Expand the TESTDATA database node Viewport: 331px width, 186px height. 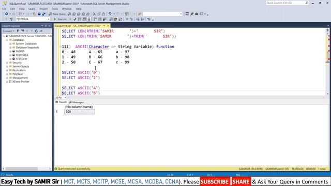[x=10, y=55]
